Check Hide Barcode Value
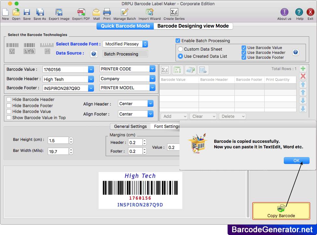Screen dimensions: 317x235 (9, 111)
